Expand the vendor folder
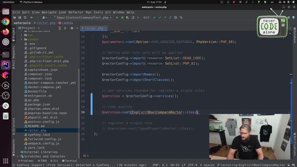The image size is (297, 167). (x=21, y=39)
